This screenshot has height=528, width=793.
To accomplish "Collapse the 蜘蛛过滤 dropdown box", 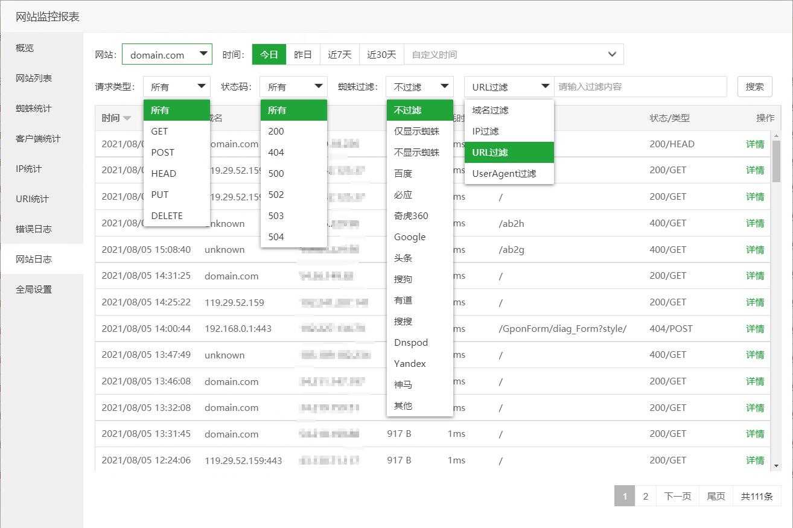I will [419, 87].
